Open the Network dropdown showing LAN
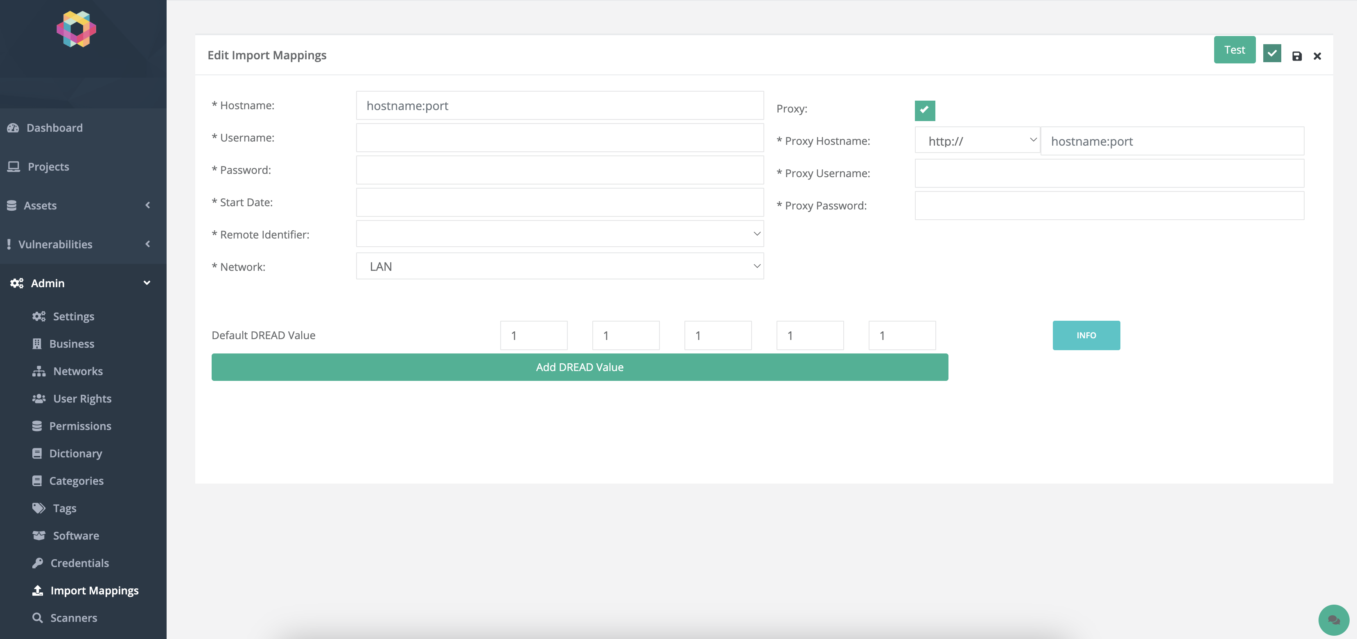Screen dimensions: 1357x639 click(x=560, y=266)
